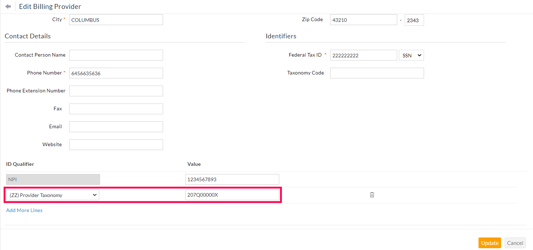Click into the Phone Number field
The height and width of the screenshot is (250, 533).
116,73
